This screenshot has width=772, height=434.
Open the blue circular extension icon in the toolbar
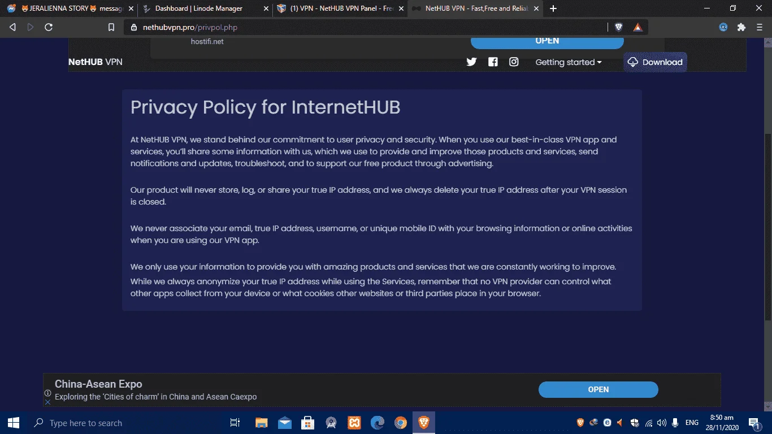click(x=723, y=27)
